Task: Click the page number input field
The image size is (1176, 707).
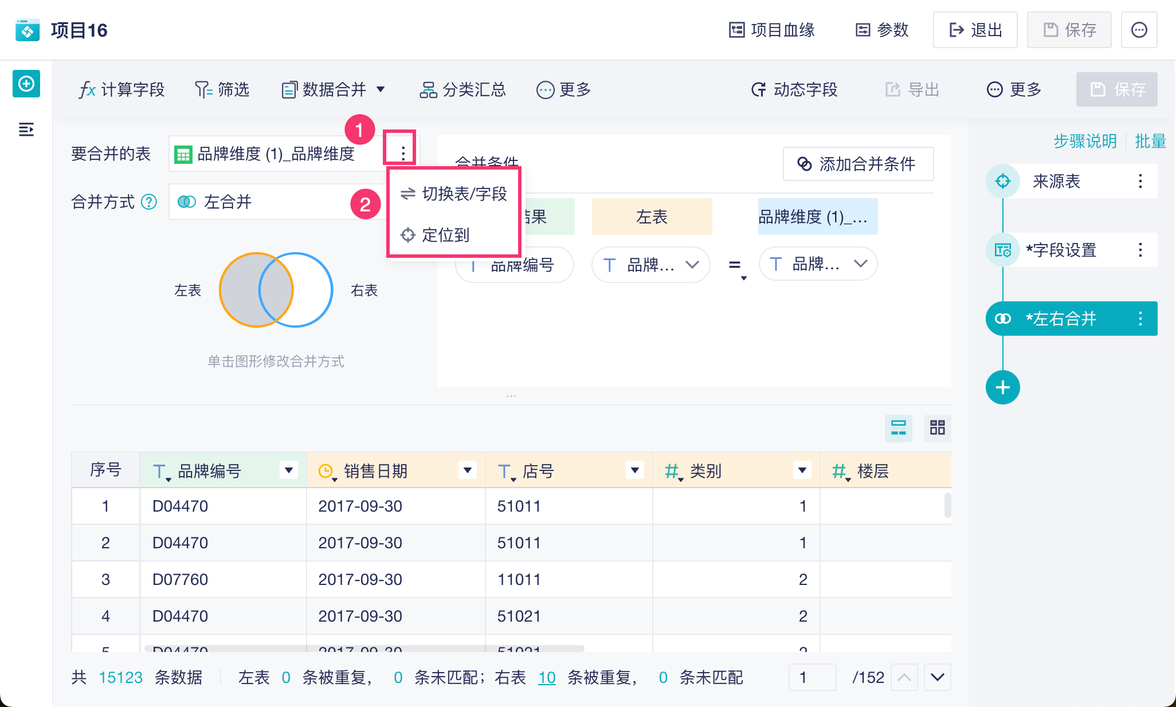Action: pos(812,677)
